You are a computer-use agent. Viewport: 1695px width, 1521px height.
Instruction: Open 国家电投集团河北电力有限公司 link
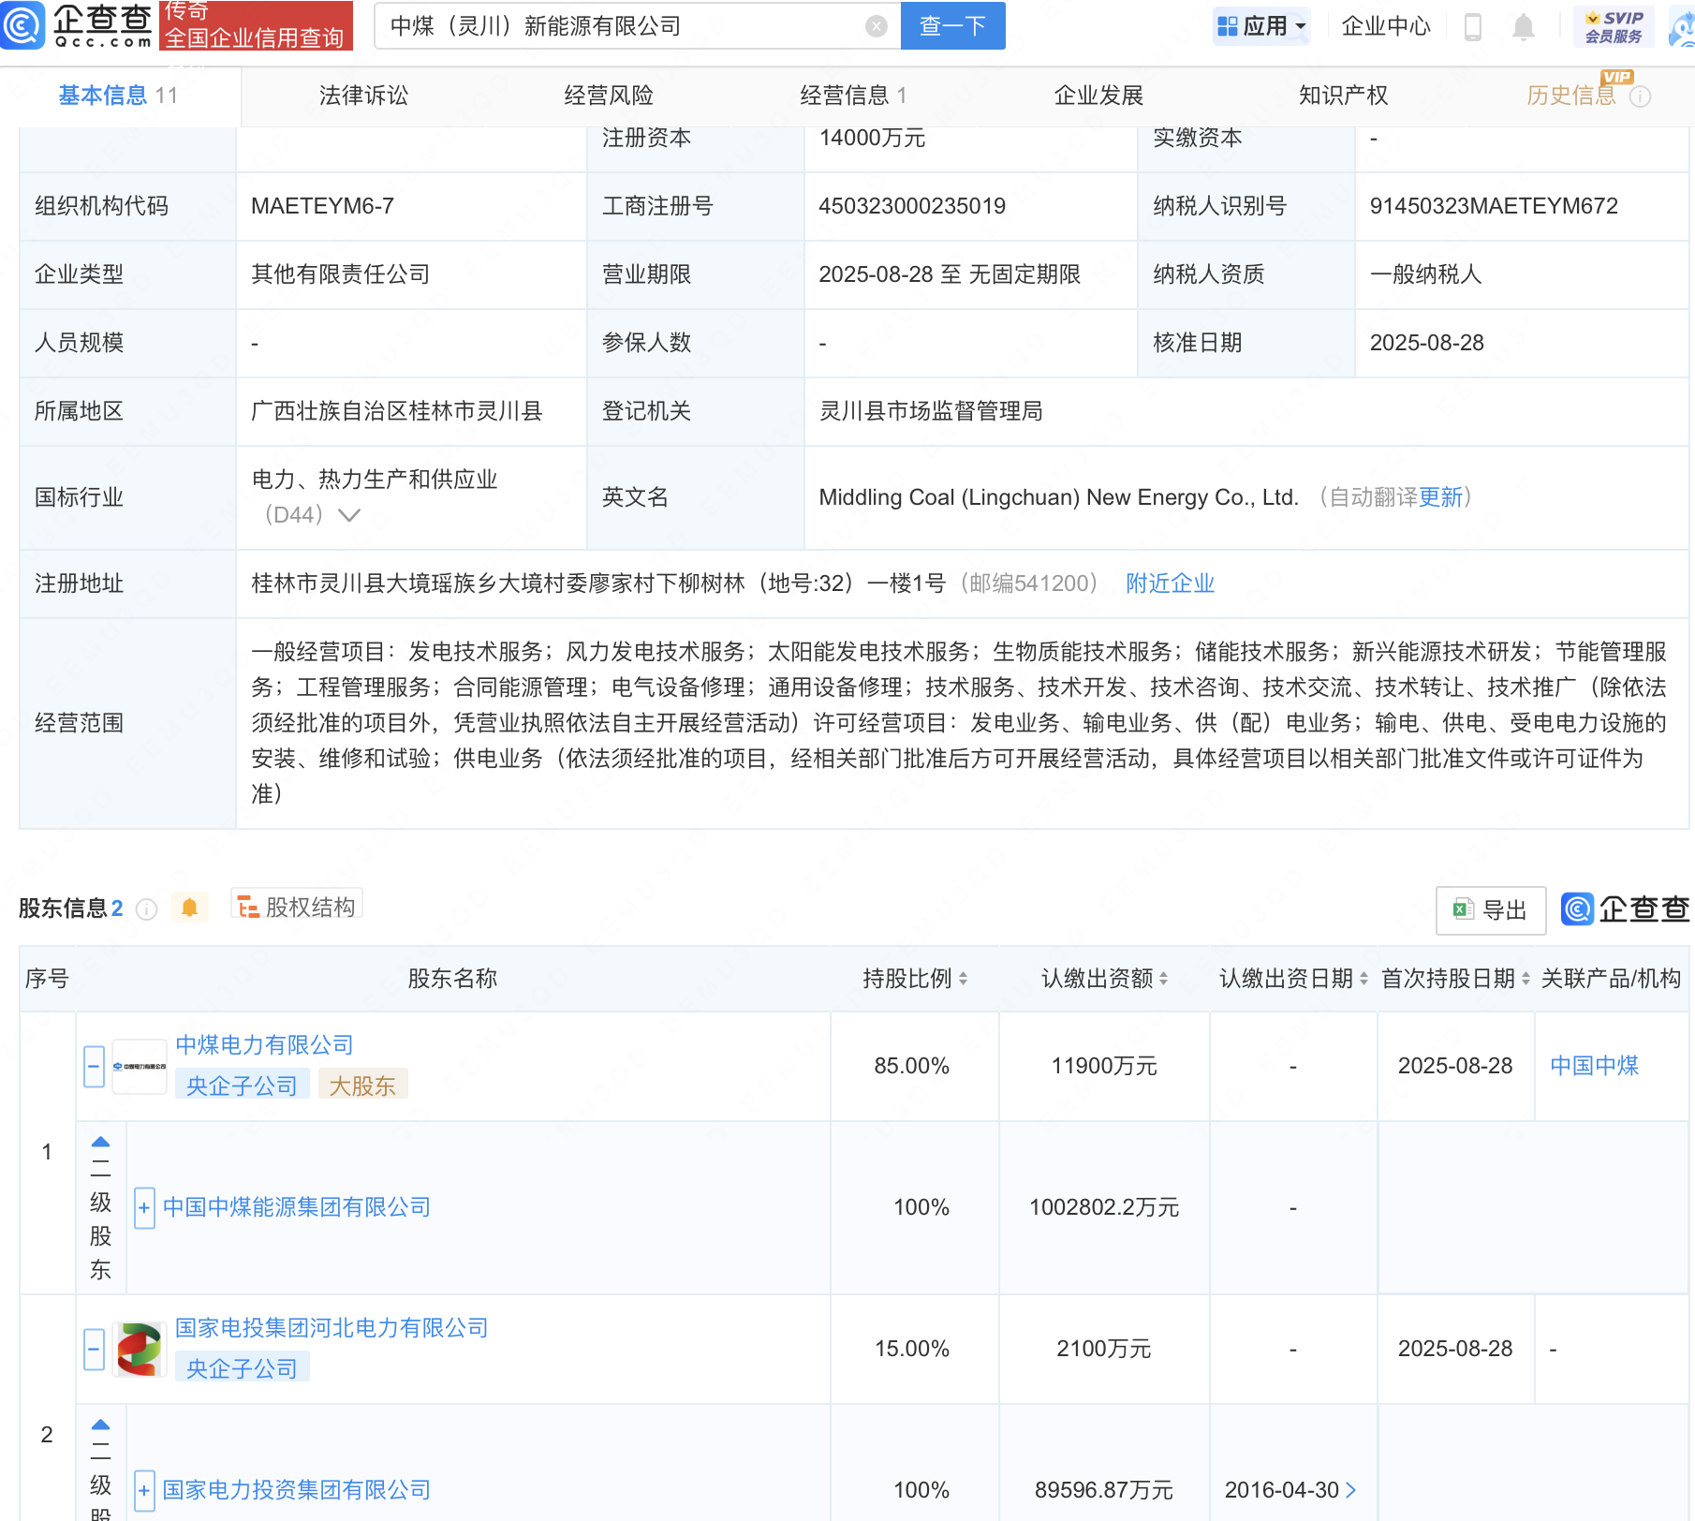[332, 1328]
